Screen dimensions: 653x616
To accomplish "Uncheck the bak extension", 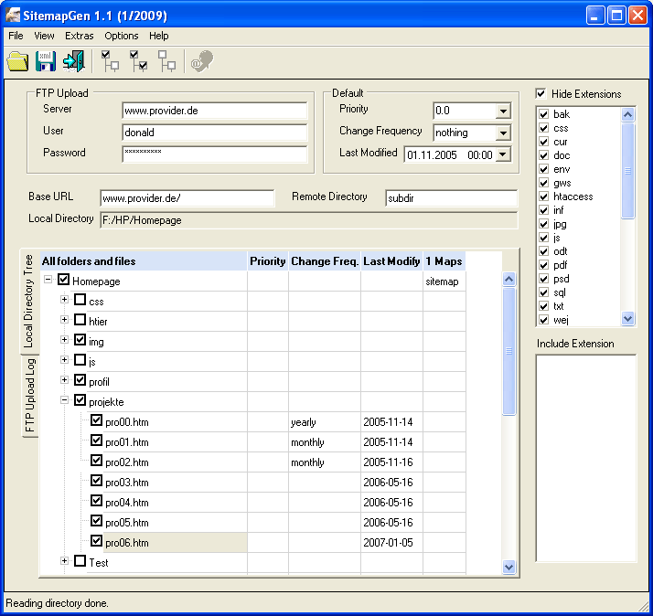I will pos(543,114).
